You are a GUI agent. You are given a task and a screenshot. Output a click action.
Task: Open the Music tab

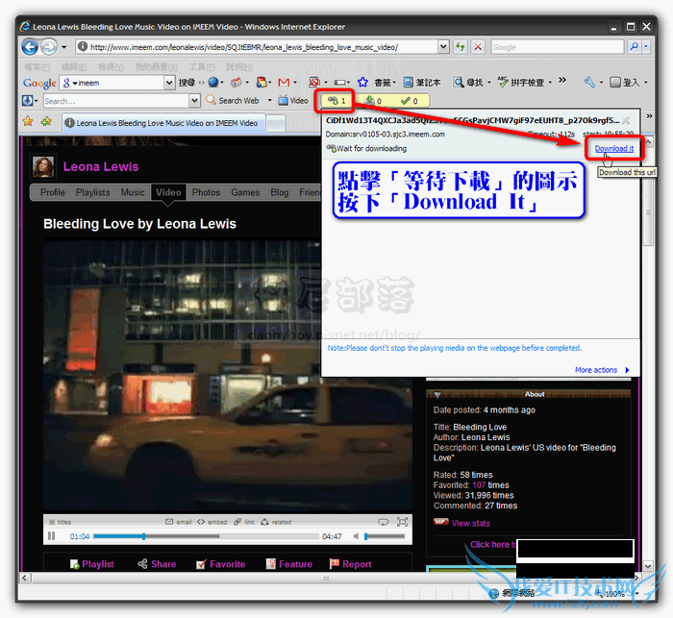[133, 192]
